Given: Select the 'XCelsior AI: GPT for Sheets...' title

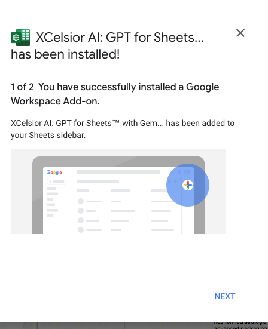Looking at the screenshot, I should [120, 38].
